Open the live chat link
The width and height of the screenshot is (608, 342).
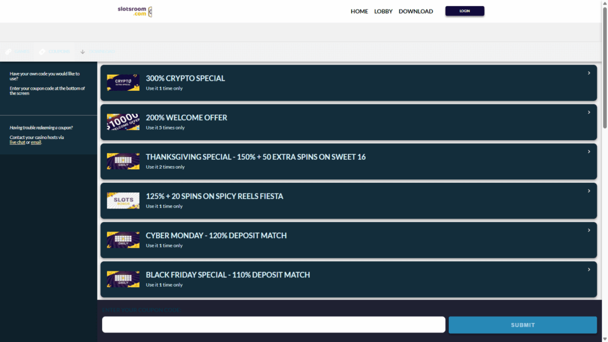[17, 142]
